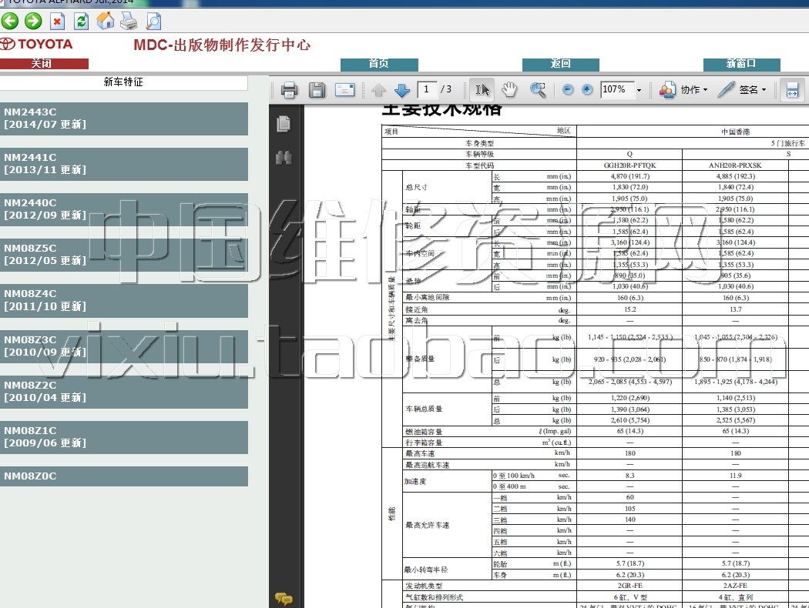Click the 4,885 (192.3) length value
The width and height of the screenshot is (809, 608).
735,177
